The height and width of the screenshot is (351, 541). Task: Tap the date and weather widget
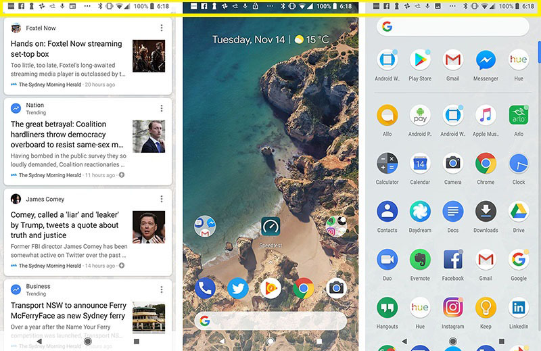pos(270,40)
